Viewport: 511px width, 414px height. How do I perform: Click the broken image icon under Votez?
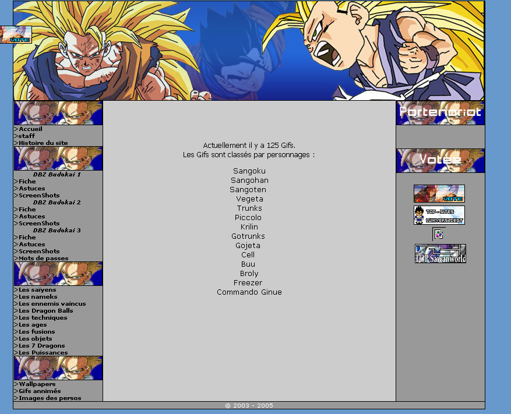[x=439, y=234]
